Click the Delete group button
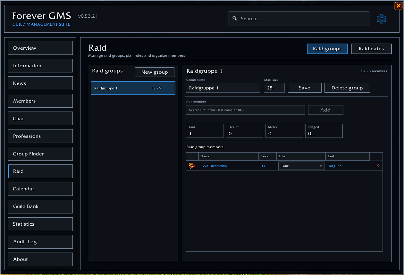 tap(347, 88)
